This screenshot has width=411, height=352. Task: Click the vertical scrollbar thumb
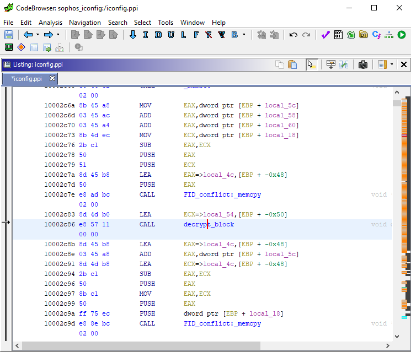(397, 104)
